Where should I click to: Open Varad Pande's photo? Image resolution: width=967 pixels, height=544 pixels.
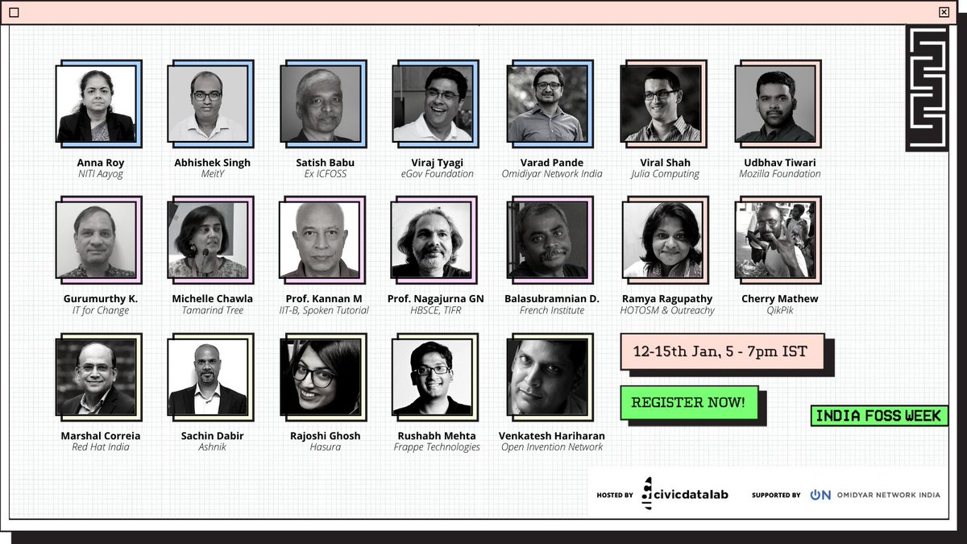546,104
